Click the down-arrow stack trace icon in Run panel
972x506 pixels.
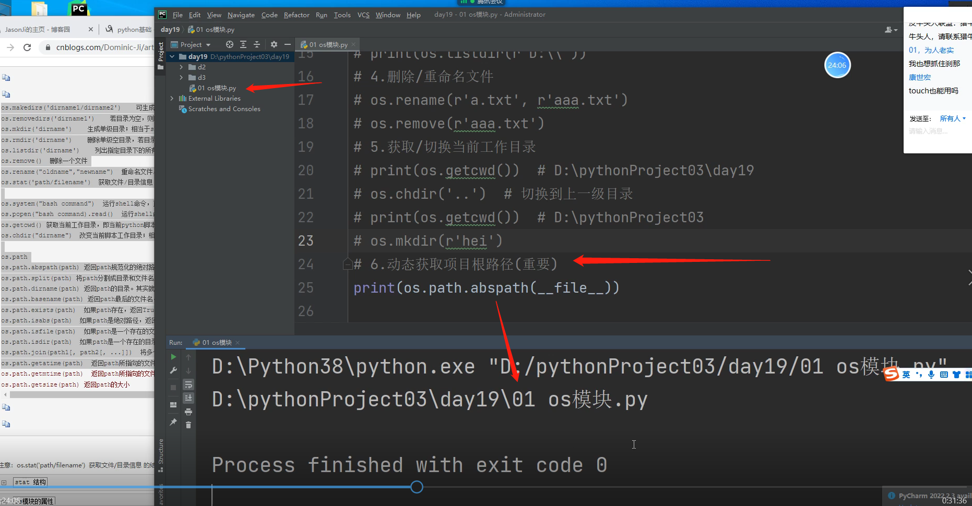188,370
